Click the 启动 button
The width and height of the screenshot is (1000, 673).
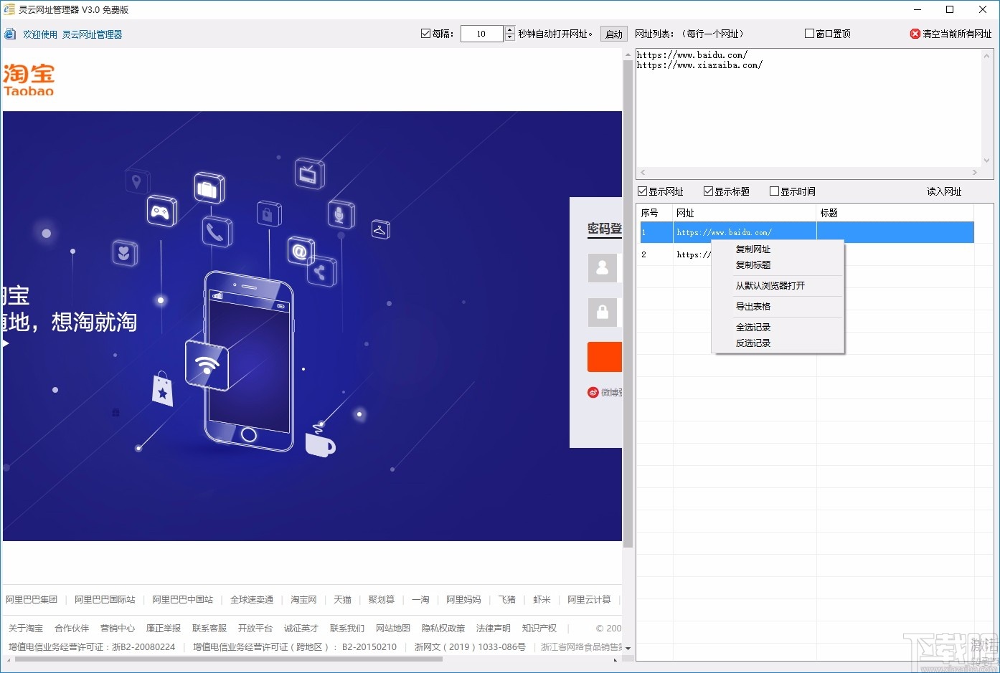(x=614, y=34)
